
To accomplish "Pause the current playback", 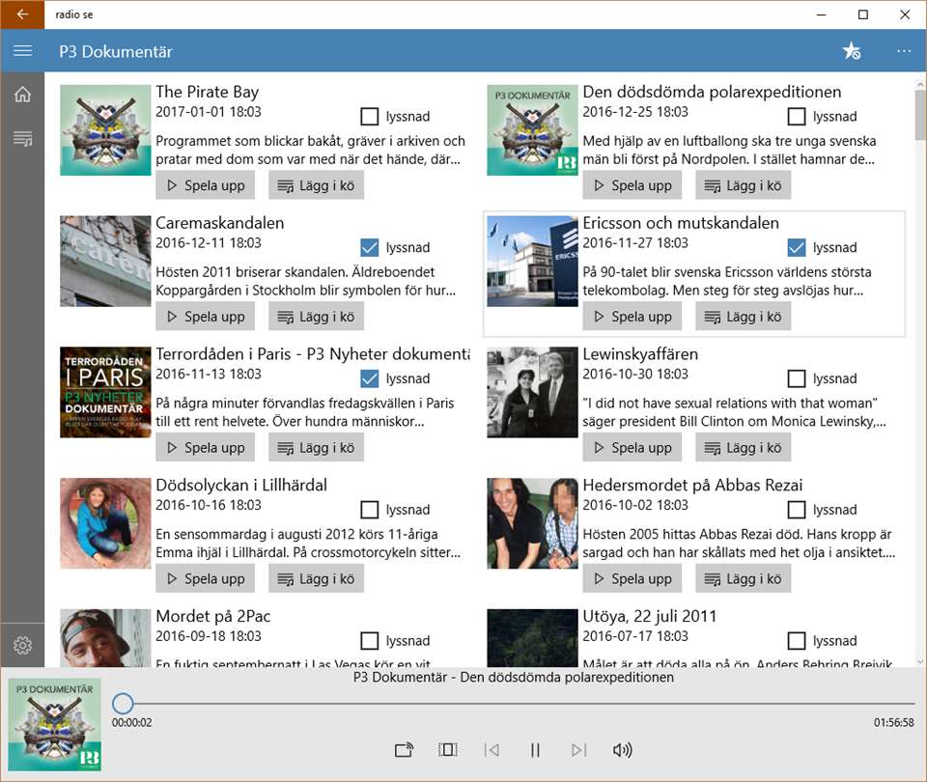I will click(535, 750).
